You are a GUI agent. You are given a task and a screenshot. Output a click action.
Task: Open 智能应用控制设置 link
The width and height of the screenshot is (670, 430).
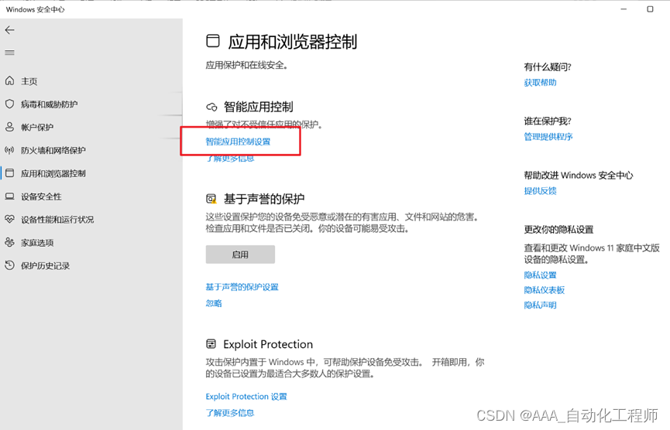(x=238, y=142)
